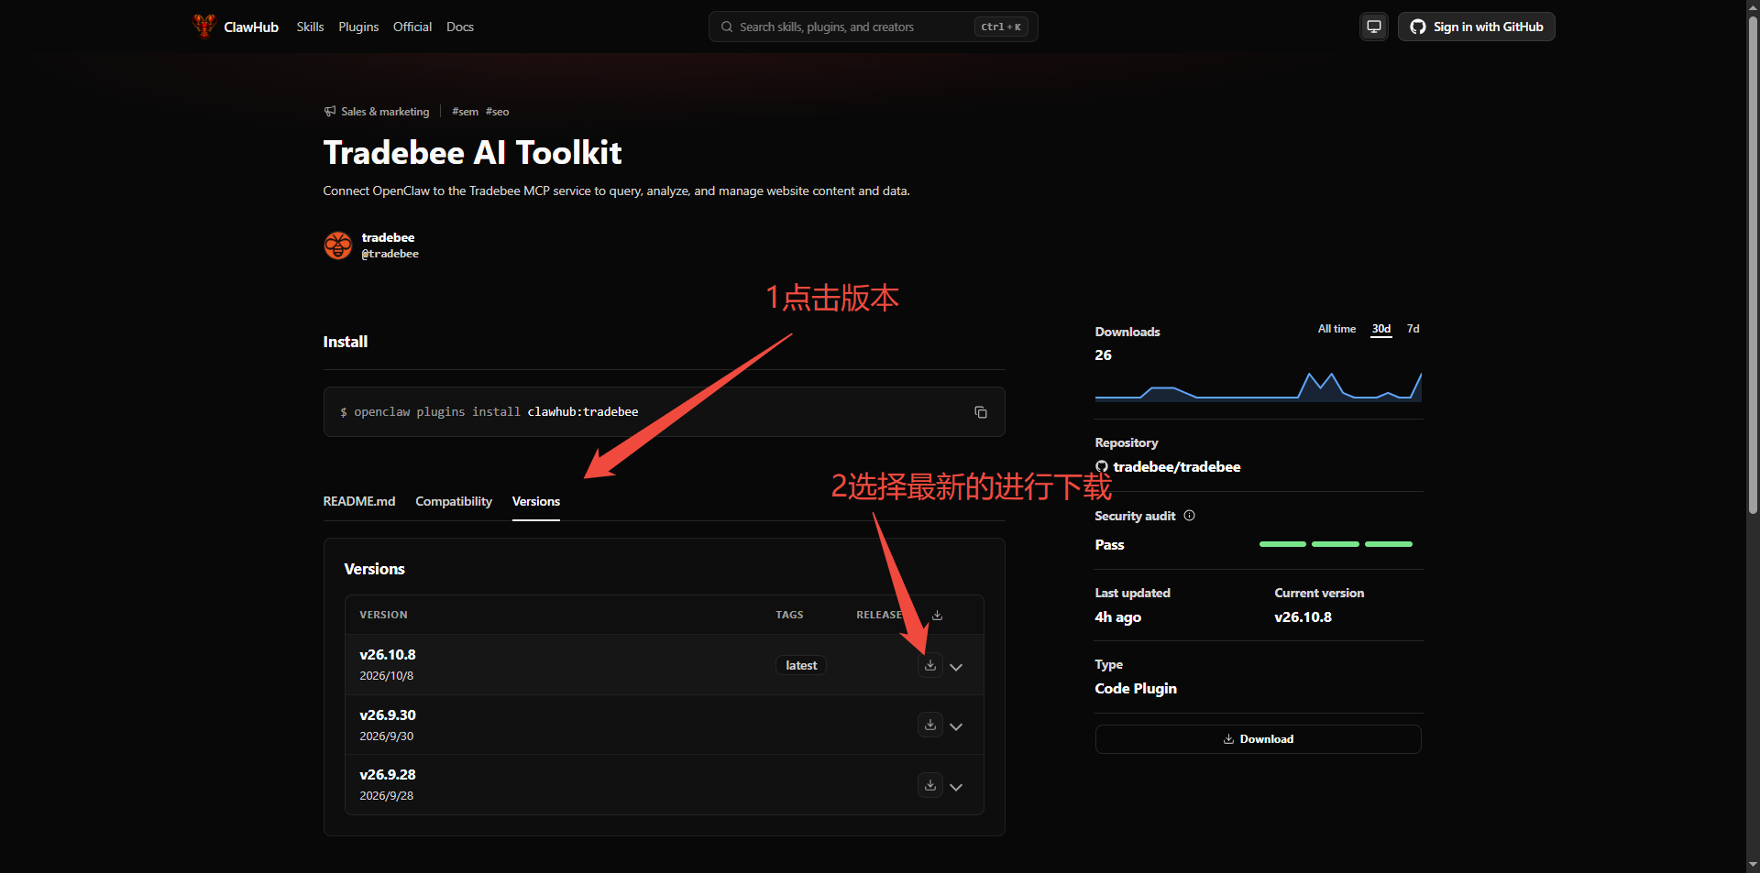This screenshot has height=873, width=1760.
Task: Click the sidebar Download button
Action: pyautogui.click(x=1258, y=739)
